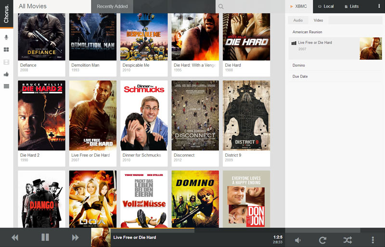Open the Demolition Man movie poster
385x247 pixels.
pos(93,37)
